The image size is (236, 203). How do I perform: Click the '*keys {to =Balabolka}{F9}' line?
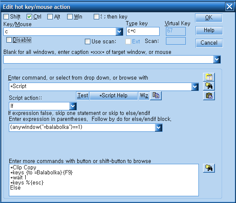point(41,173)
